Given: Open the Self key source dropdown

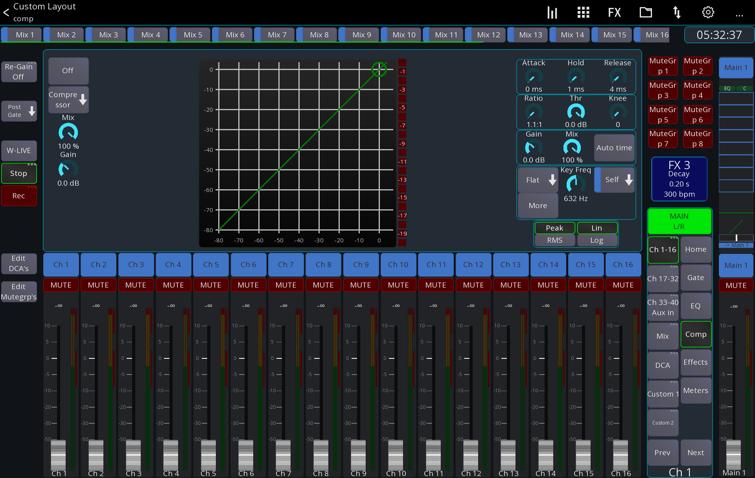Looking at the screenshot, I should coord(614,180).
